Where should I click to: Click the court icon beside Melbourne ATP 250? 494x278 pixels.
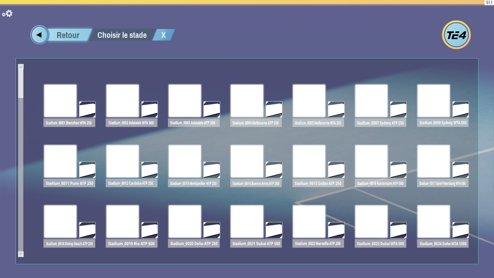point(274,109)
